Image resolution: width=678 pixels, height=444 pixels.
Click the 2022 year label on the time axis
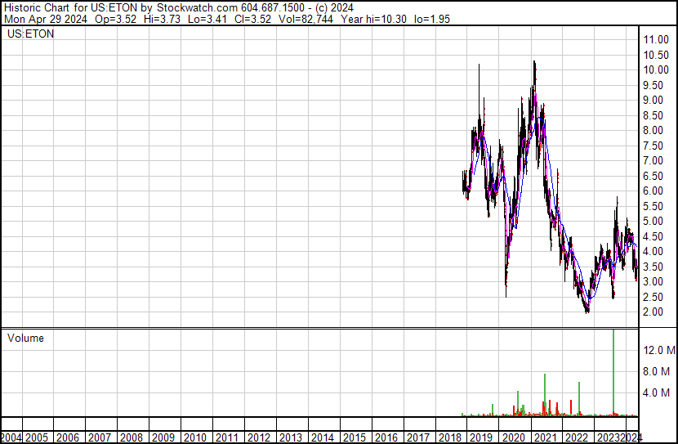pyautogui.click(x=577, y=437)
